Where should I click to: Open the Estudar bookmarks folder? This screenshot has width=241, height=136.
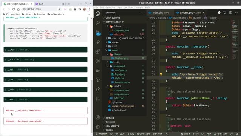tap(39, 14)
